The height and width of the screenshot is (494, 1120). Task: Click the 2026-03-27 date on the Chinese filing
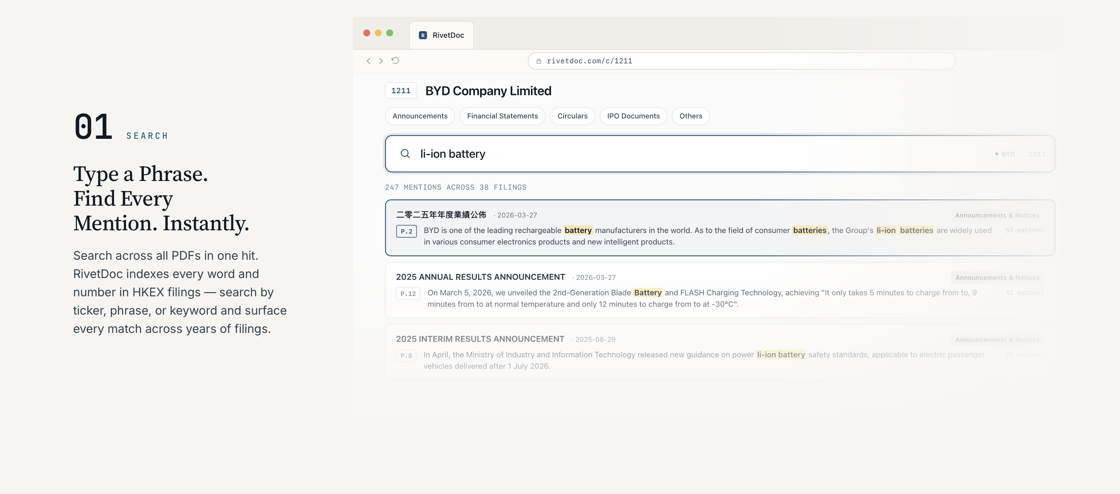517,215
